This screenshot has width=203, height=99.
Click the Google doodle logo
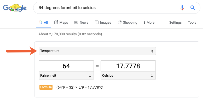pos(15,8)
